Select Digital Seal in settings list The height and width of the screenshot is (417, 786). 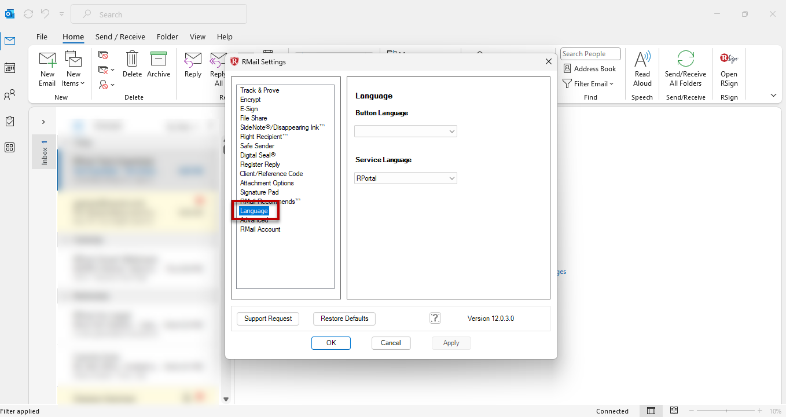[258, 155]
